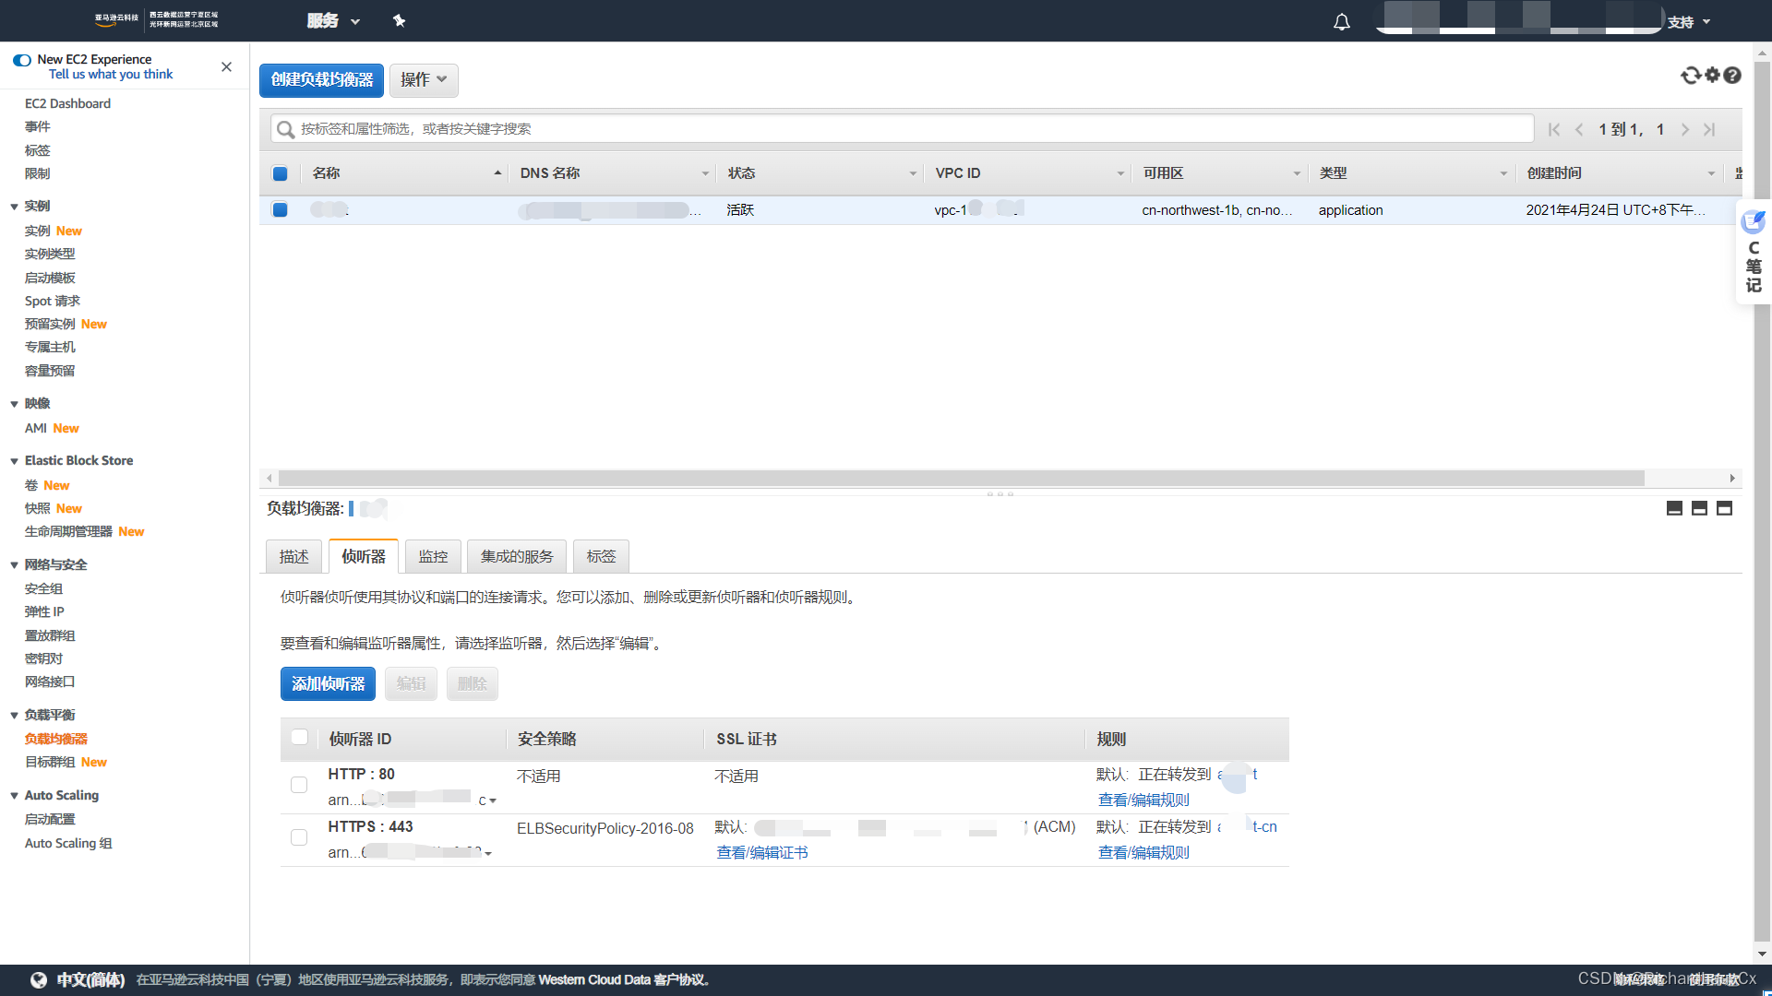Toggle the HTTPS:443 listener checkbox
The image size is (1772, 996).
click(298, 836)
